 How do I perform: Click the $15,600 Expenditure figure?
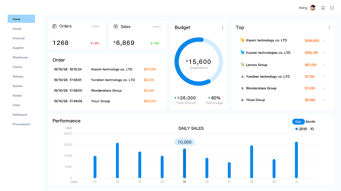198,62
